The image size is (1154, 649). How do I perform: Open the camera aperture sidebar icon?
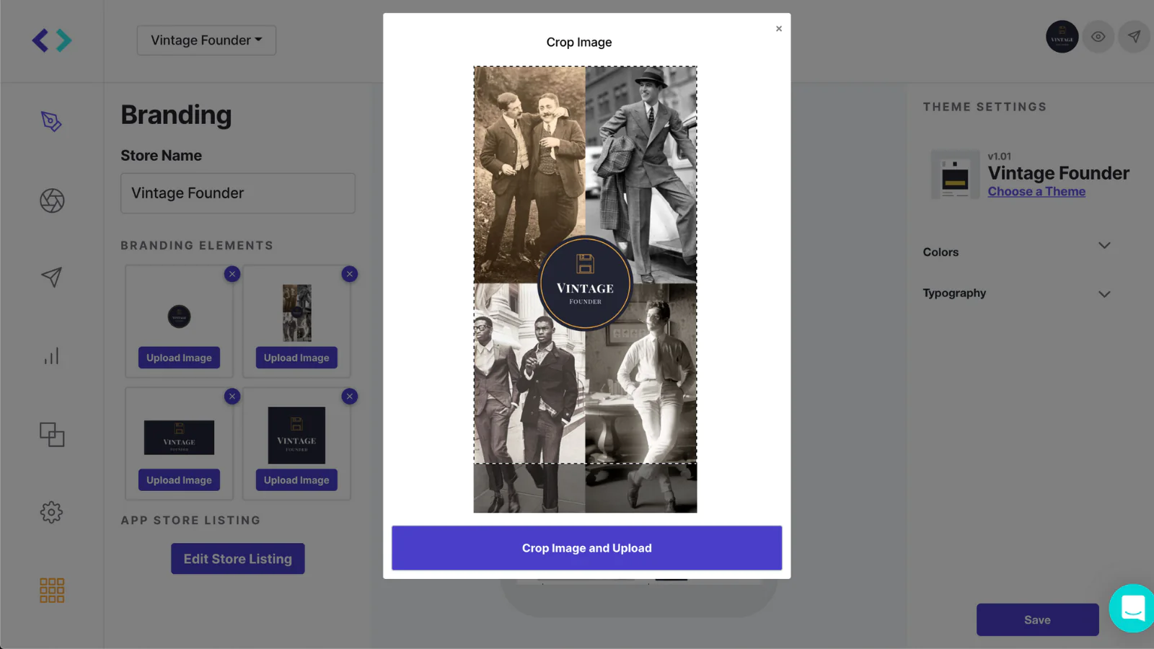(52, 200)
